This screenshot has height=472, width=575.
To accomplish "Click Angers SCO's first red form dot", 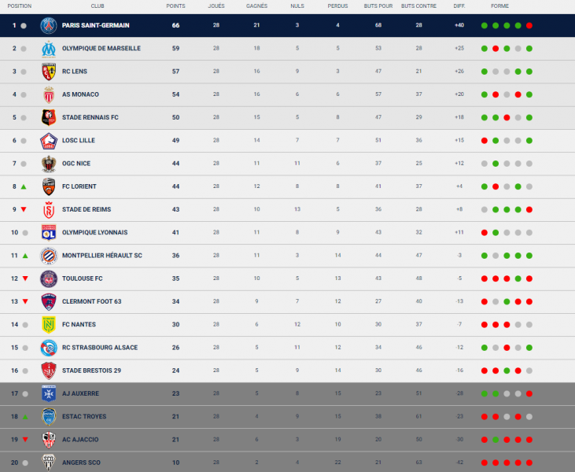I will point(485,463).
